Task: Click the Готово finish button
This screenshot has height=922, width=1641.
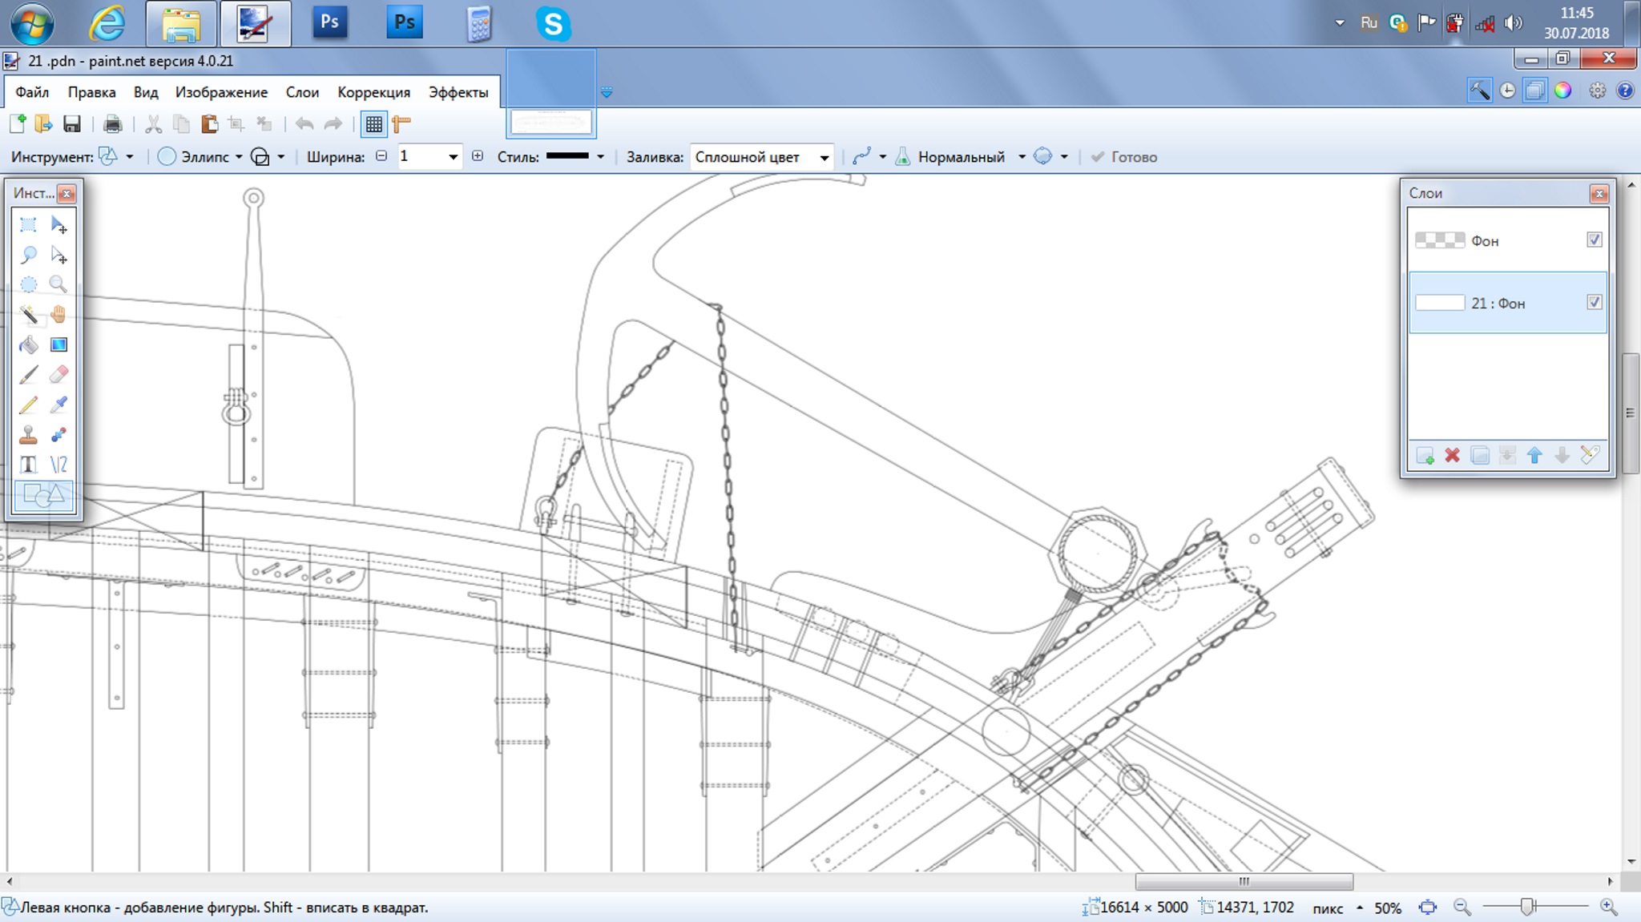Action: 1124,156
